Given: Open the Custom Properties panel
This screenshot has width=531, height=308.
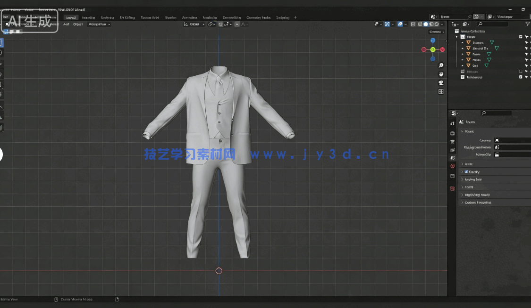Looking at the screenshot, I should click(478, 202).
